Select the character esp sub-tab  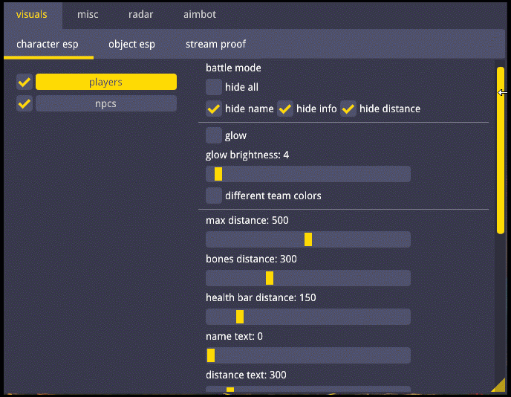pyautogui.click(x=48, y=44)
